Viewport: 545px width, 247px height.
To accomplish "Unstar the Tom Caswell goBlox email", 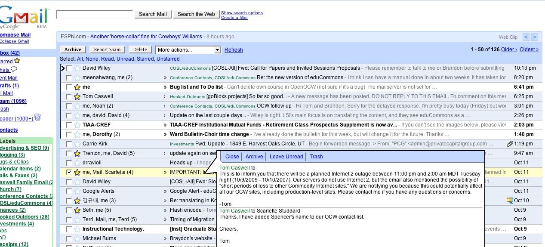I will click(77, 96).
